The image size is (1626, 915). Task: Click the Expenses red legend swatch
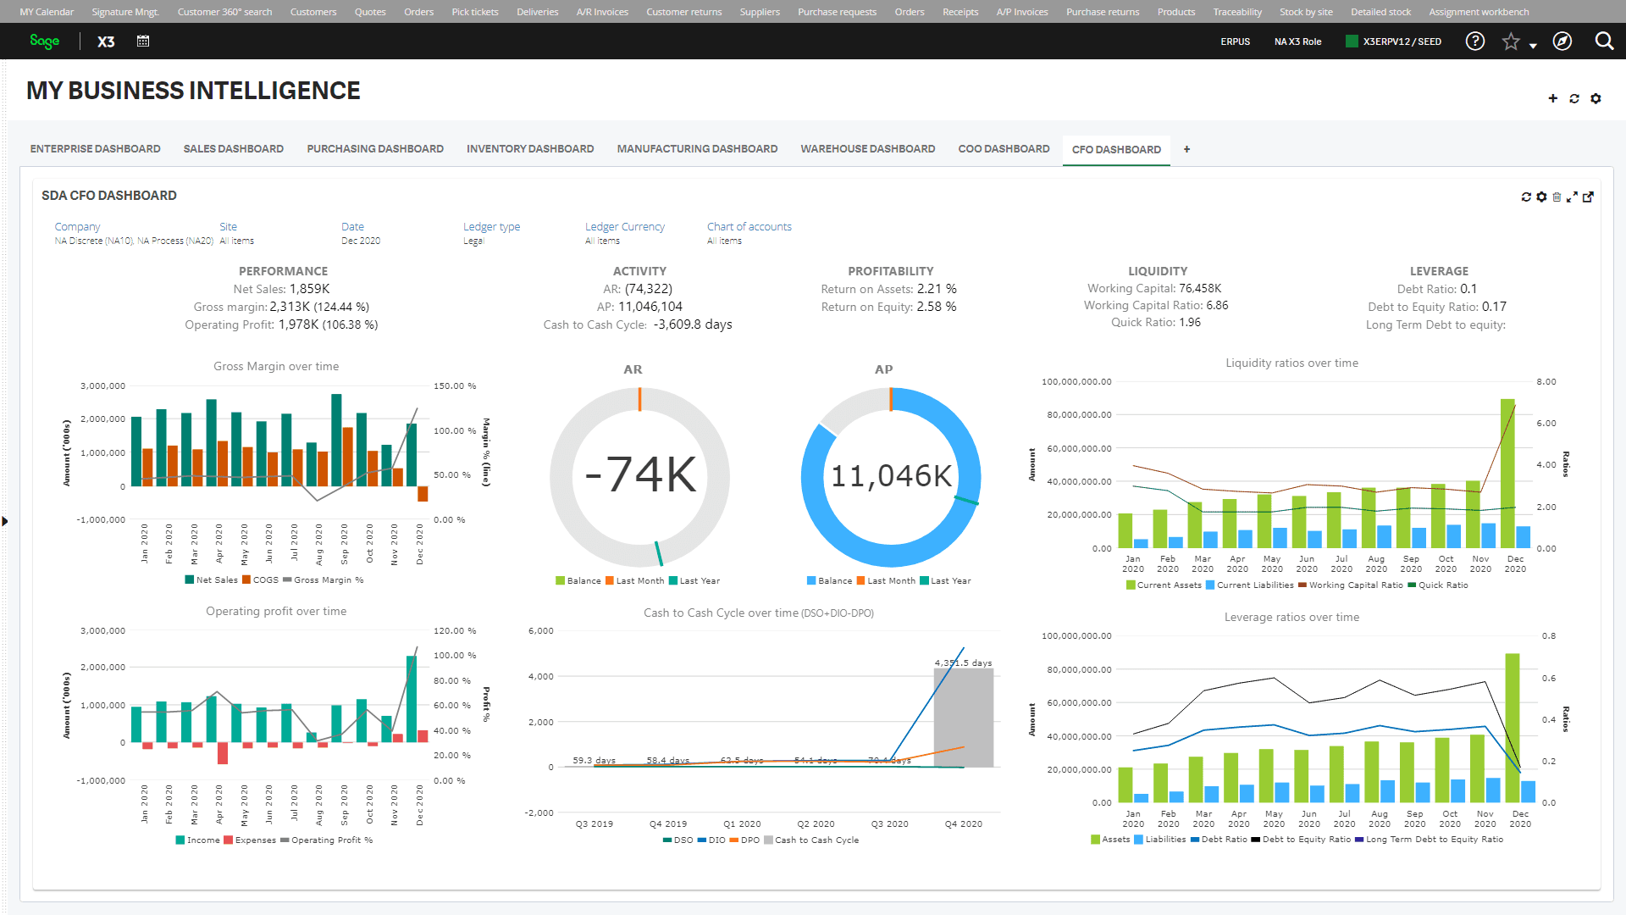click(228, 840)
